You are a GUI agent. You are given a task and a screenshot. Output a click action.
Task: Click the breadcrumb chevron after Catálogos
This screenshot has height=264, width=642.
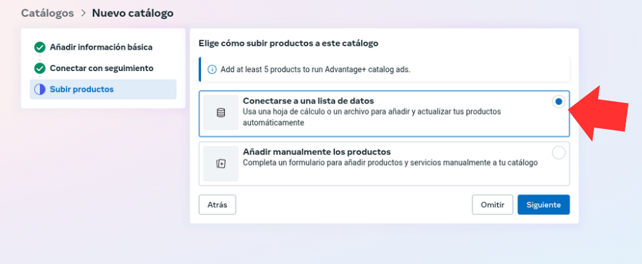pyautogui.click(x=83, y=14)
